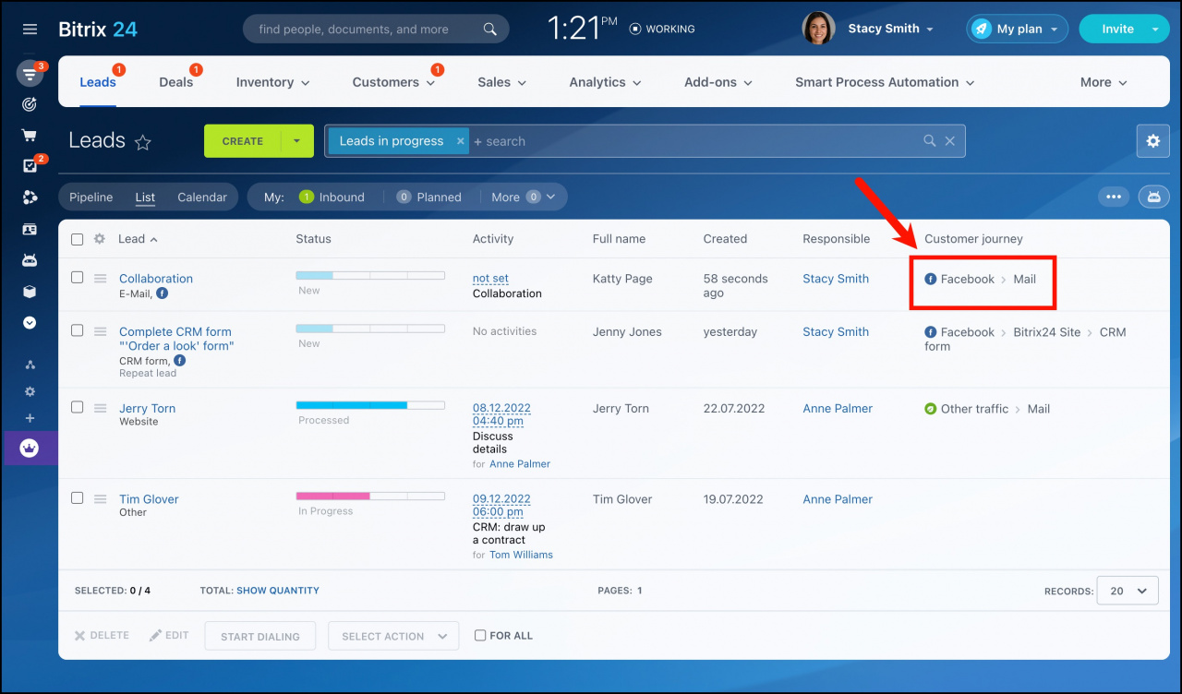Expand more sidebar items with down-arrow circle

[30, 323]
